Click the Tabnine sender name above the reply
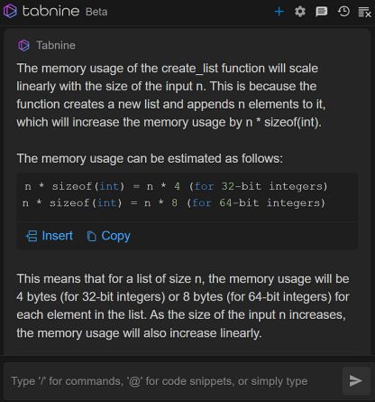 coord(56,45)
